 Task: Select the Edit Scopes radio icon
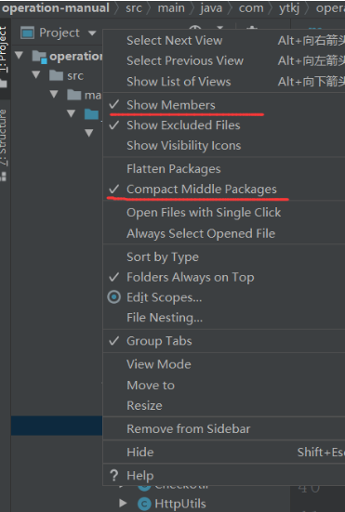114,297
